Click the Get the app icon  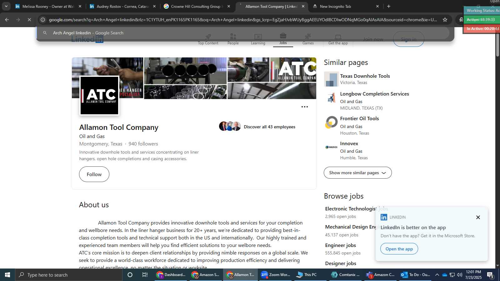pos(338,39)
